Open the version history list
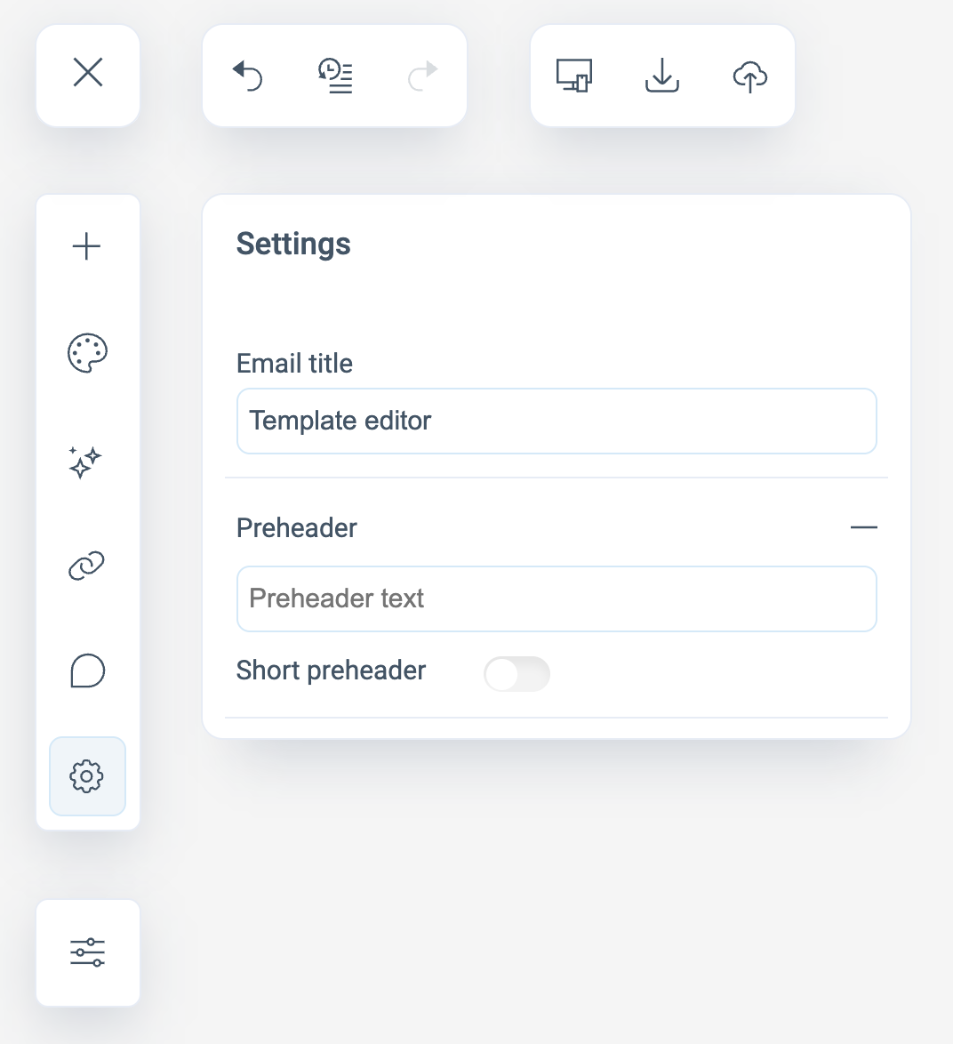This screenshot has height=1044, width=953. pos(335,76)
